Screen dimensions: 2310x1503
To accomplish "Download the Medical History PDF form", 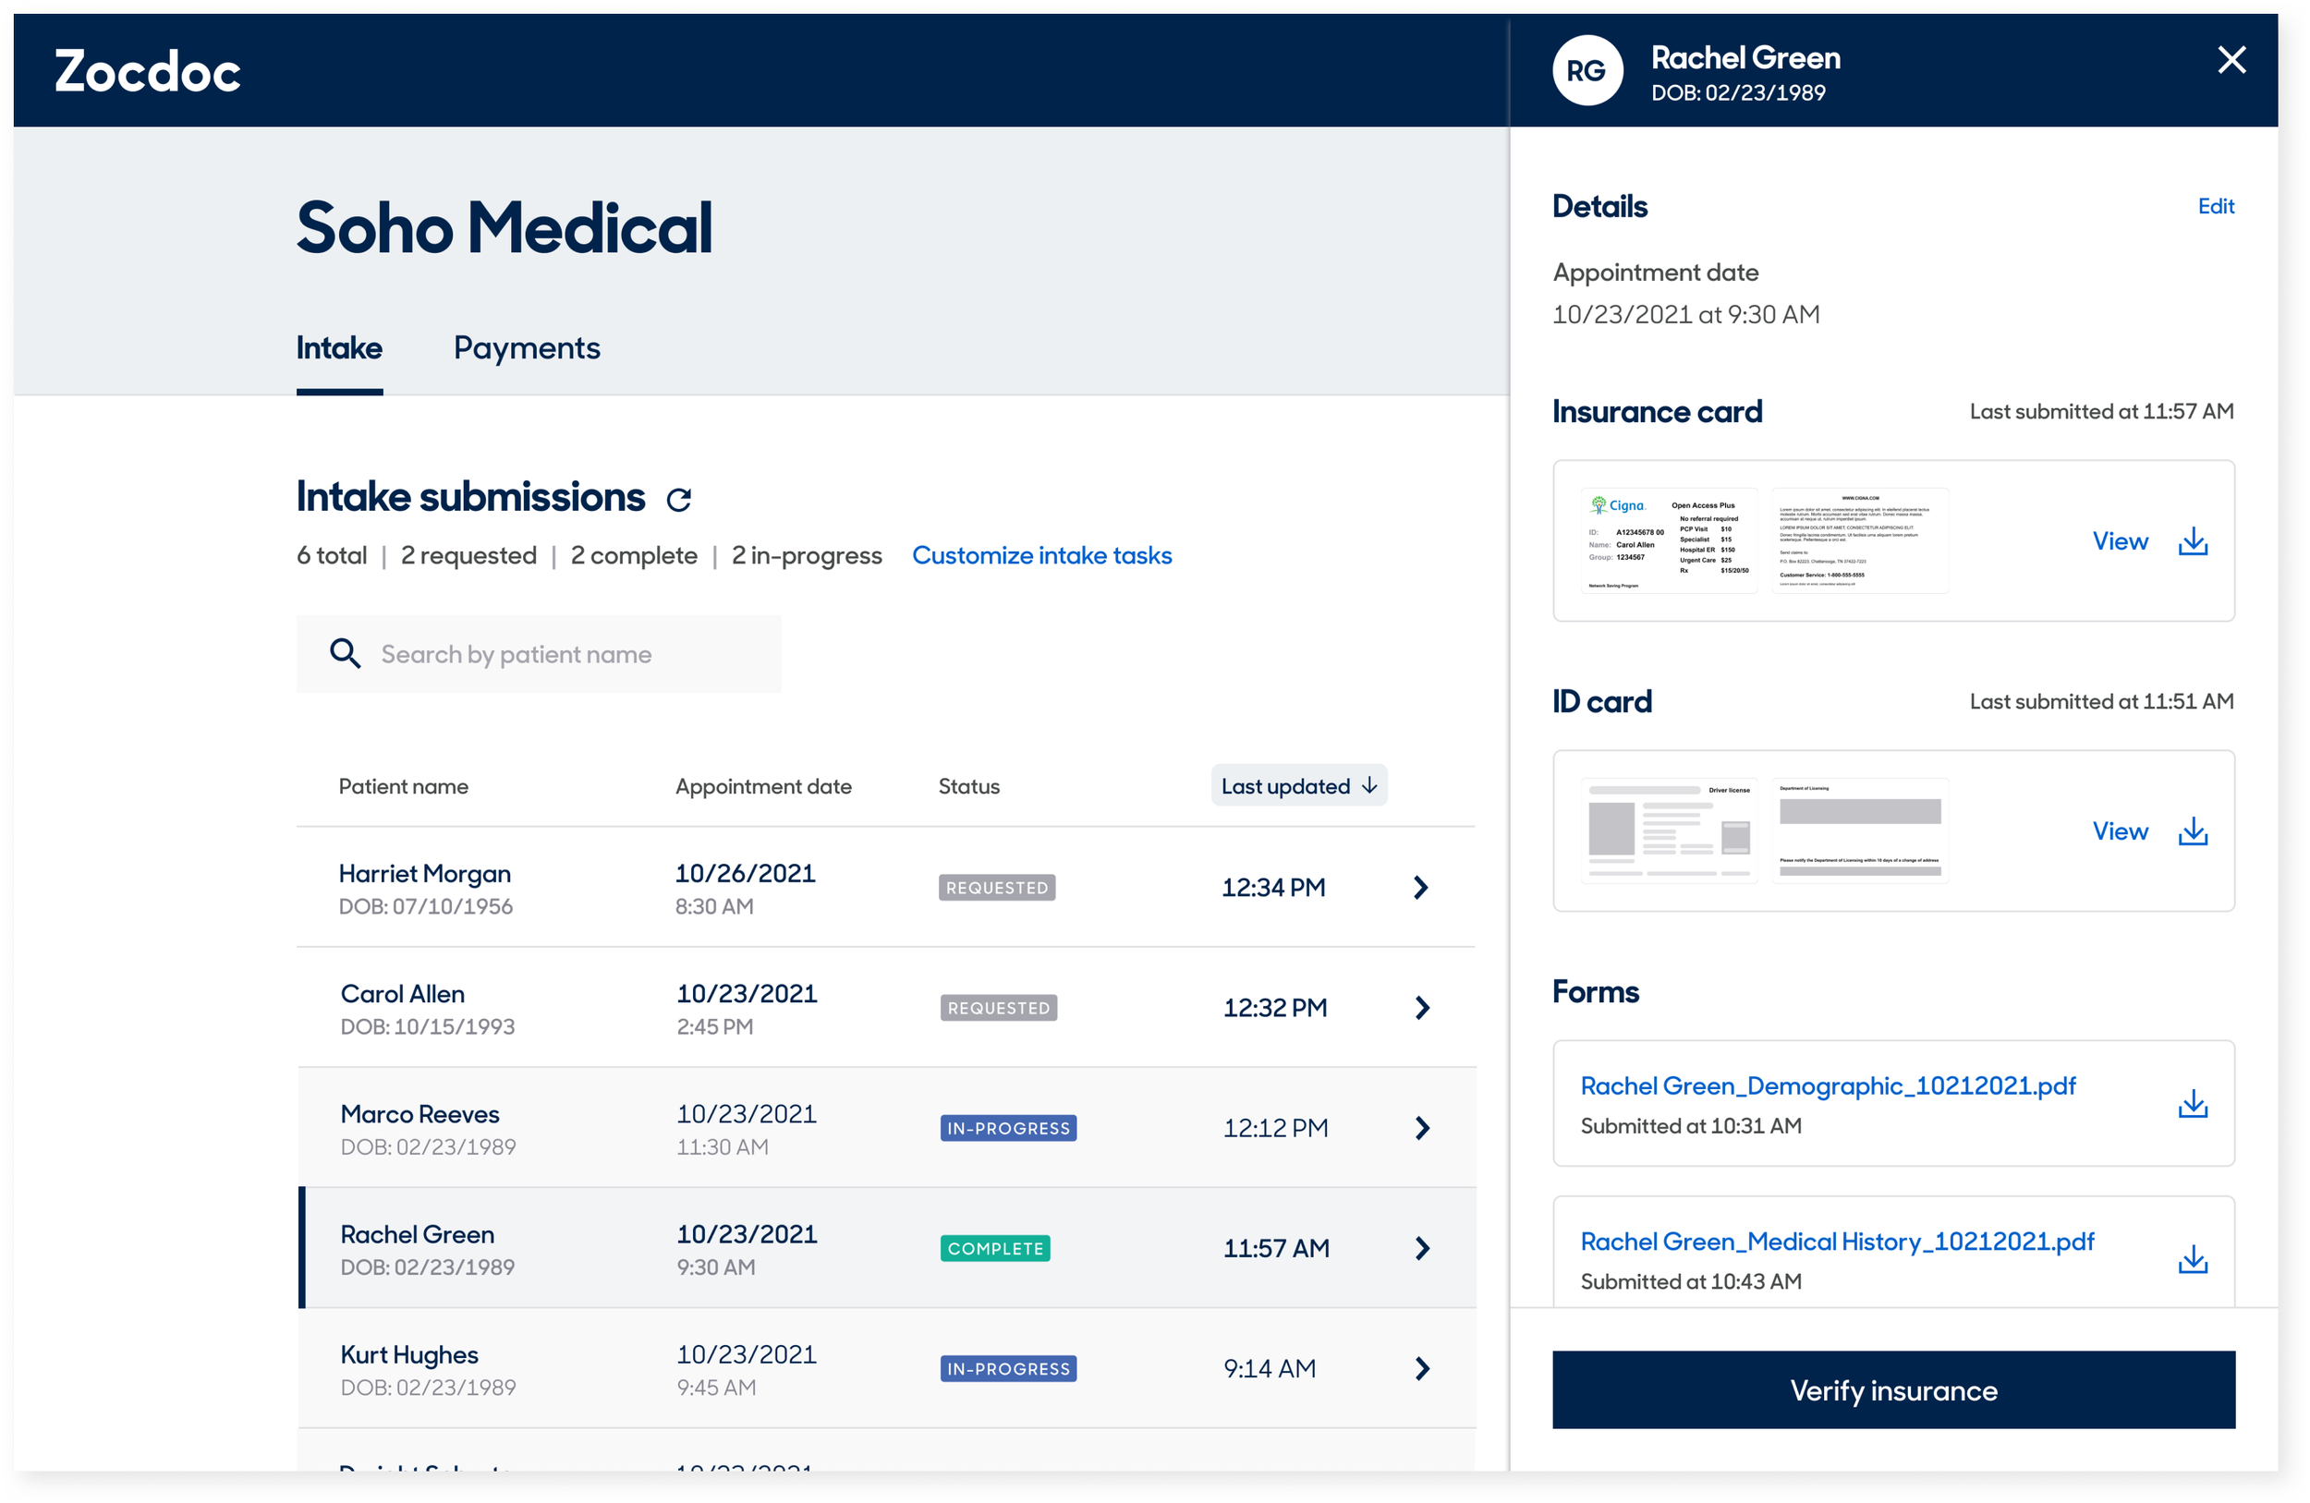I will (x=2193, y=1259).
